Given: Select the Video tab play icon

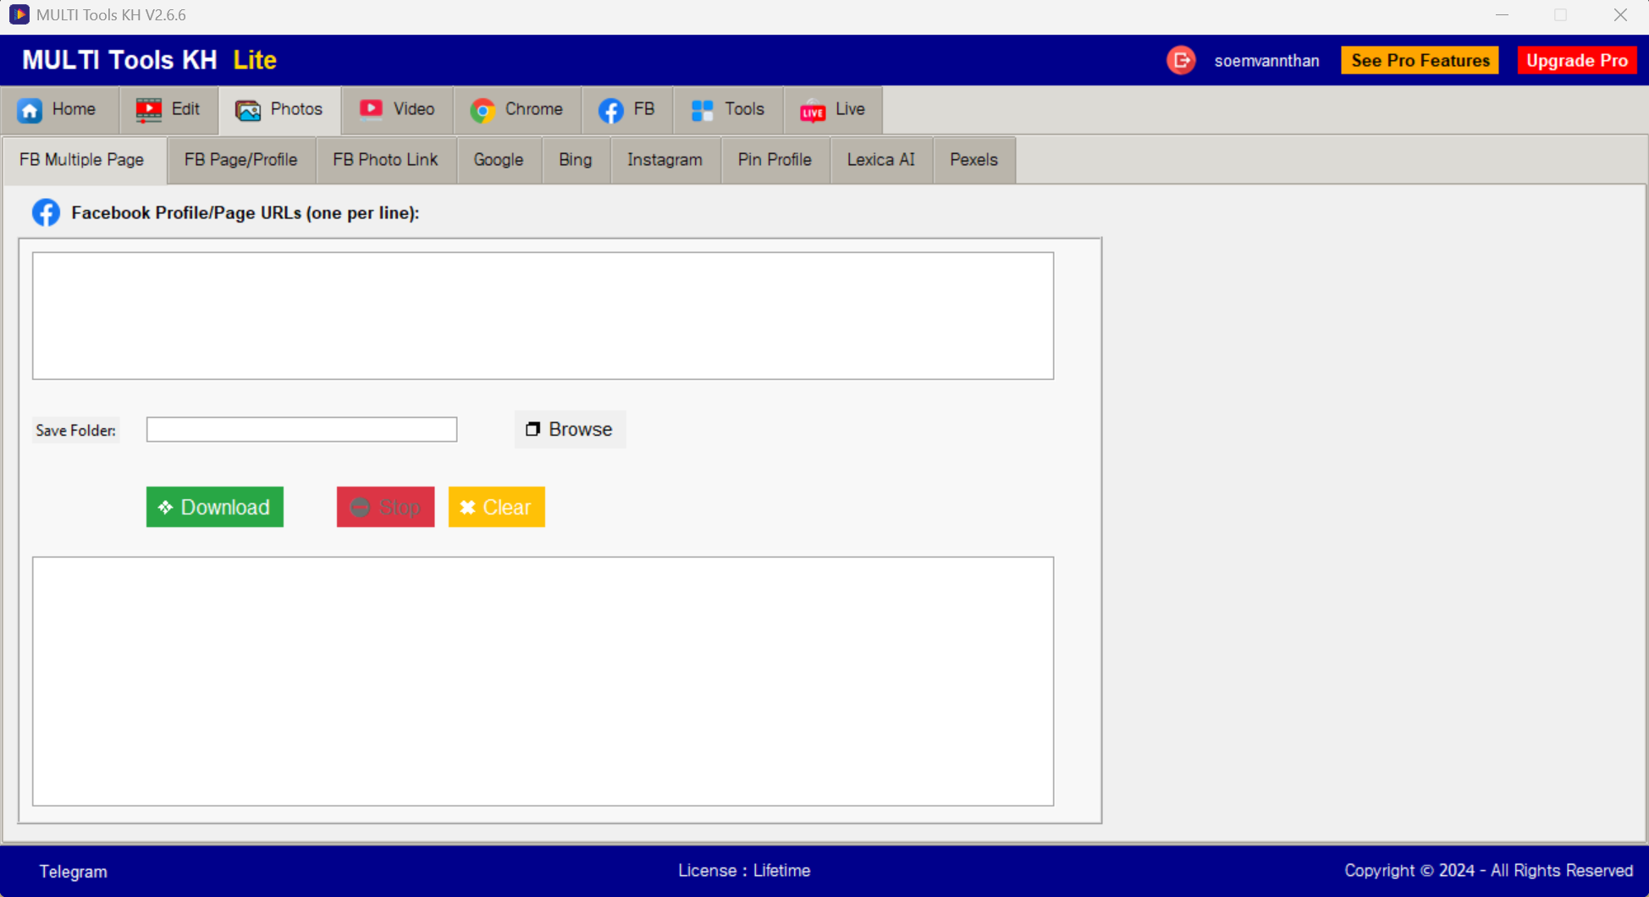Looking at the screenshot, I should pos(371,109).
